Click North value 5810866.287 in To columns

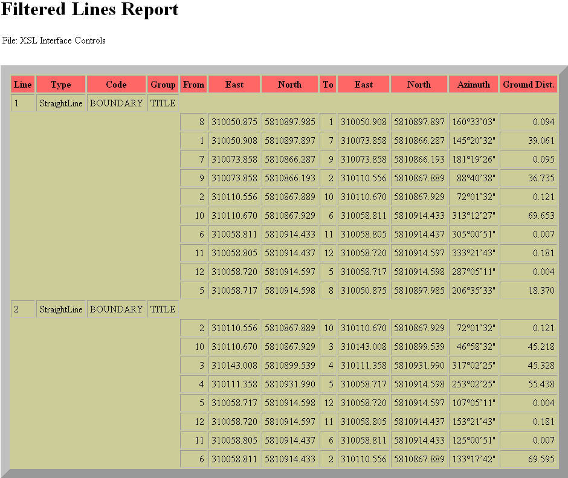[419, 141]
